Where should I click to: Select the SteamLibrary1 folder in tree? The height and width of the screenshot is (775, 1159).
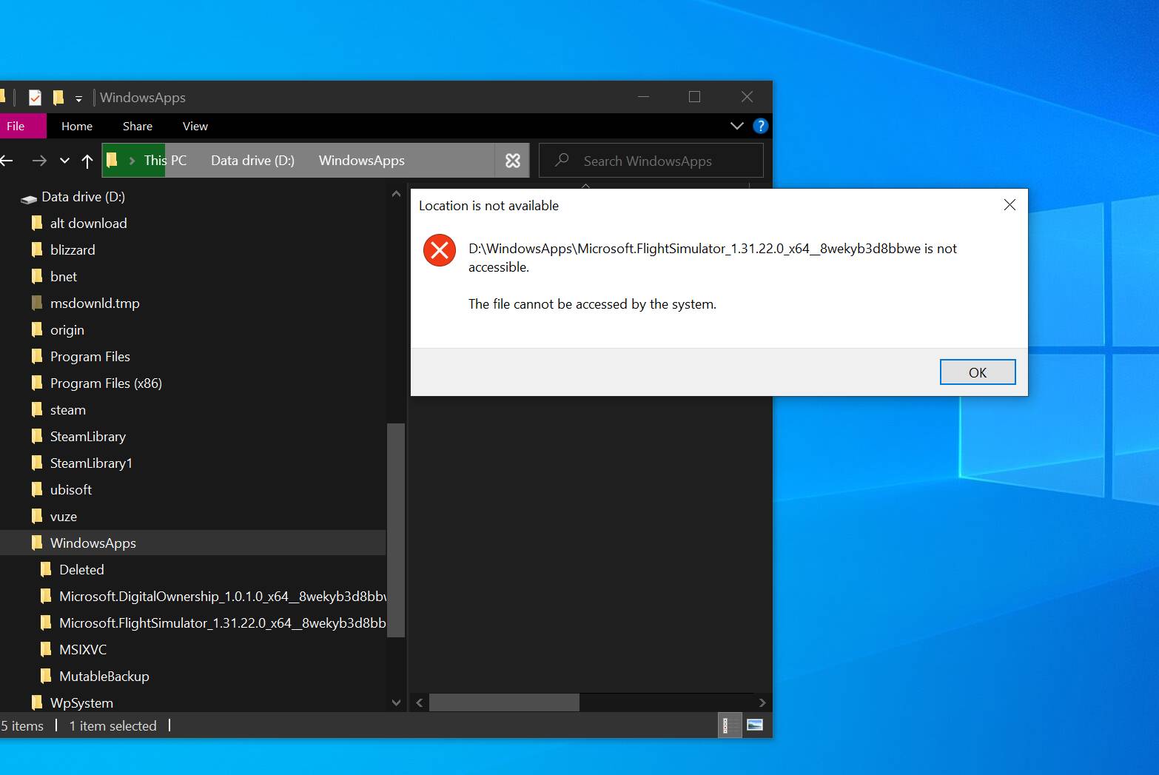[x=91, y=463]
